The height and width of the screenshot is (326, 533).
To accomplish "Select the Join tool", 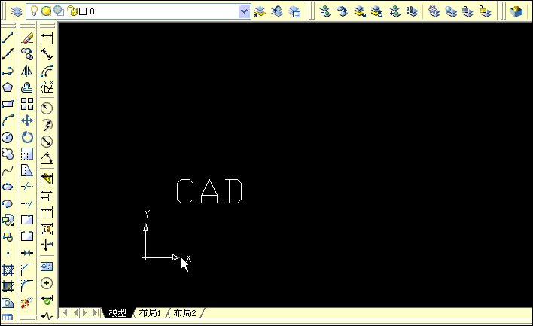I will coord(27,253).
